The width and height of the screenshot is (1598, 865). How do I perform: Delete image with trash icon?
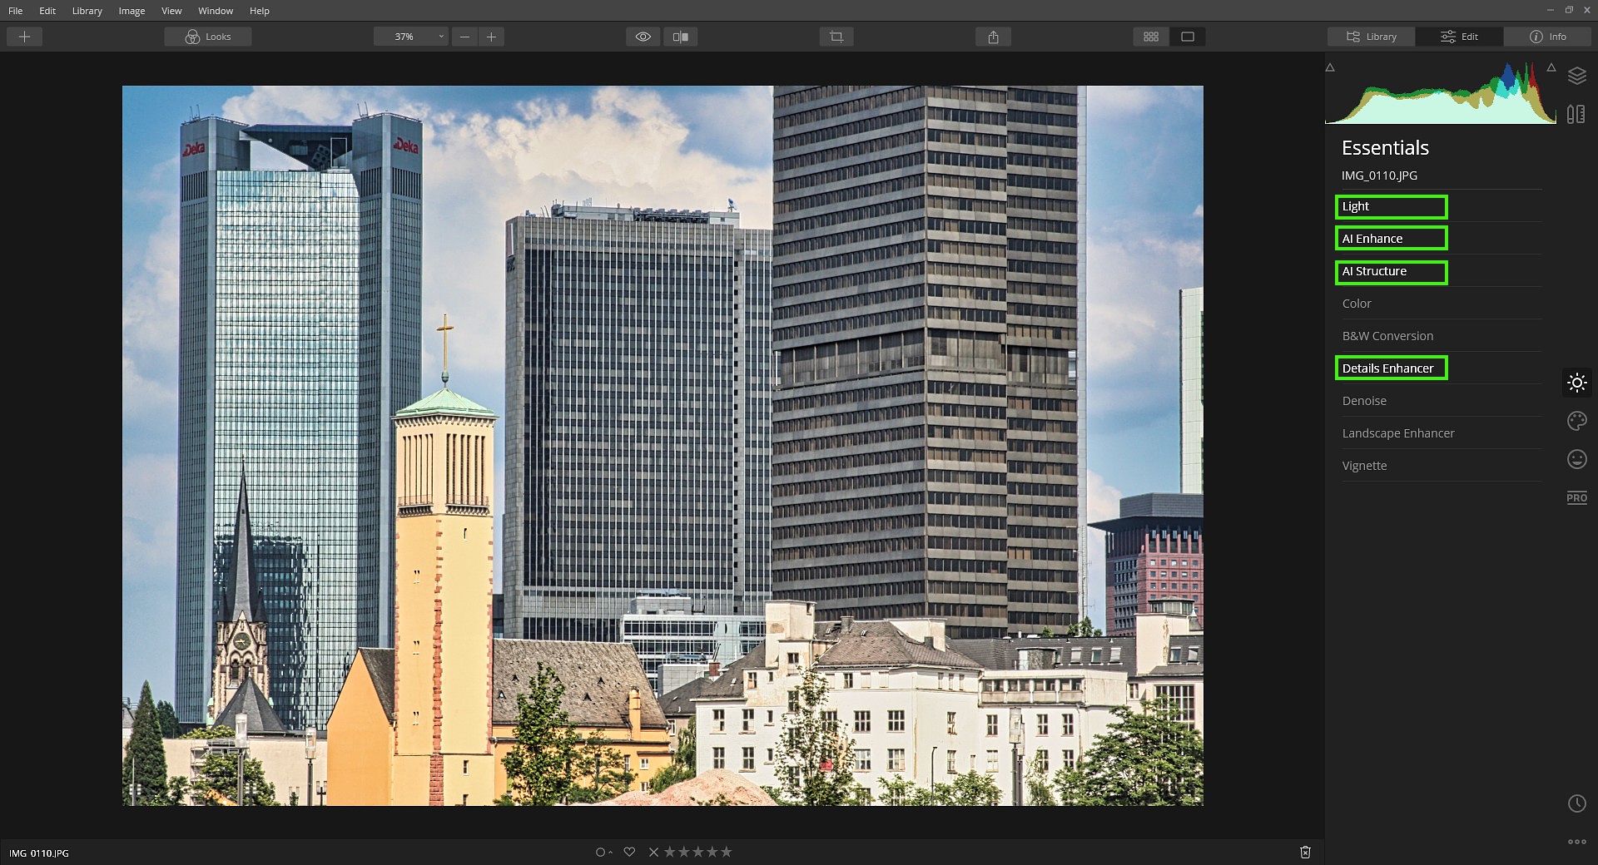click(x=1305, y=852)
